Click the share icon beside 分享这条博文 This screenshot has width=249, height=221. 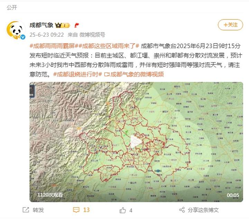[x=182, y=210]
